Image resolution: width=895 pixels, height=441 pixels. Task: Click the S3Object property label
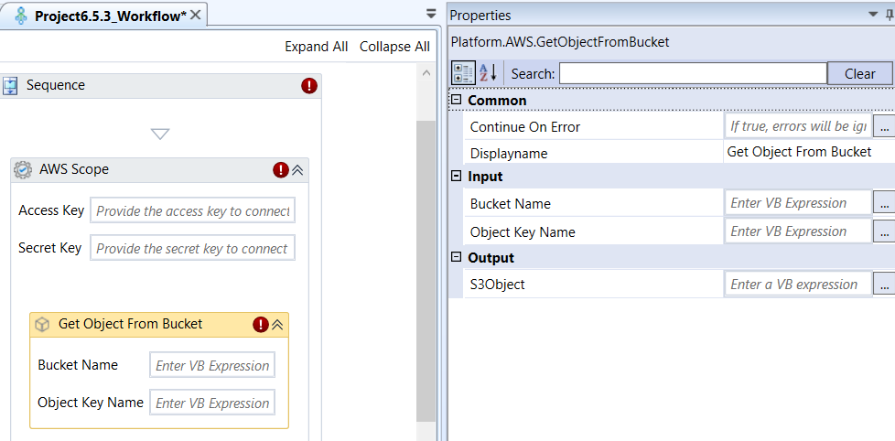[x=497, y=285]
